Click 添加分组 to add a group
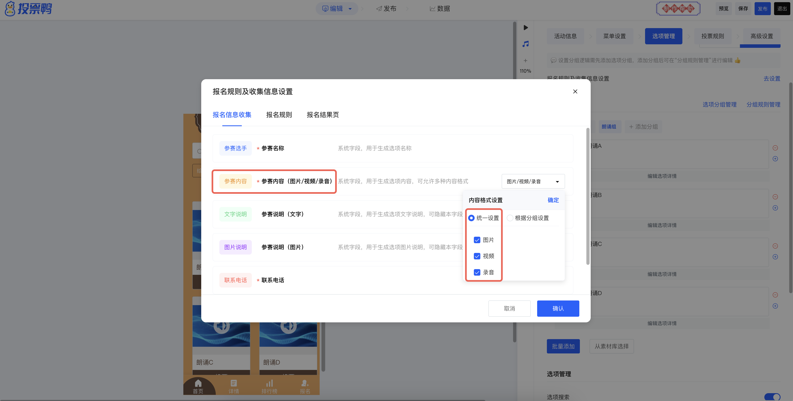Screen dimensions: 793x401 click(643, 127)
